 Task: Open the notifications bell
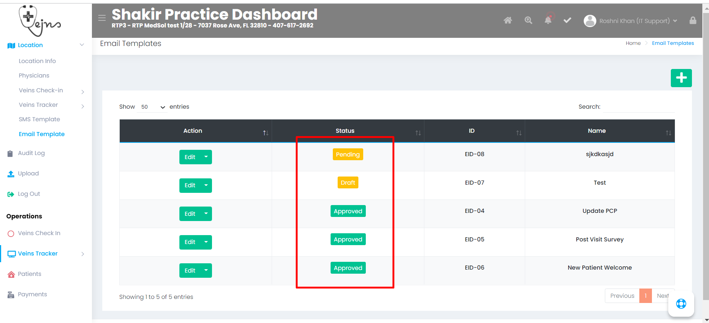[548, 20]
